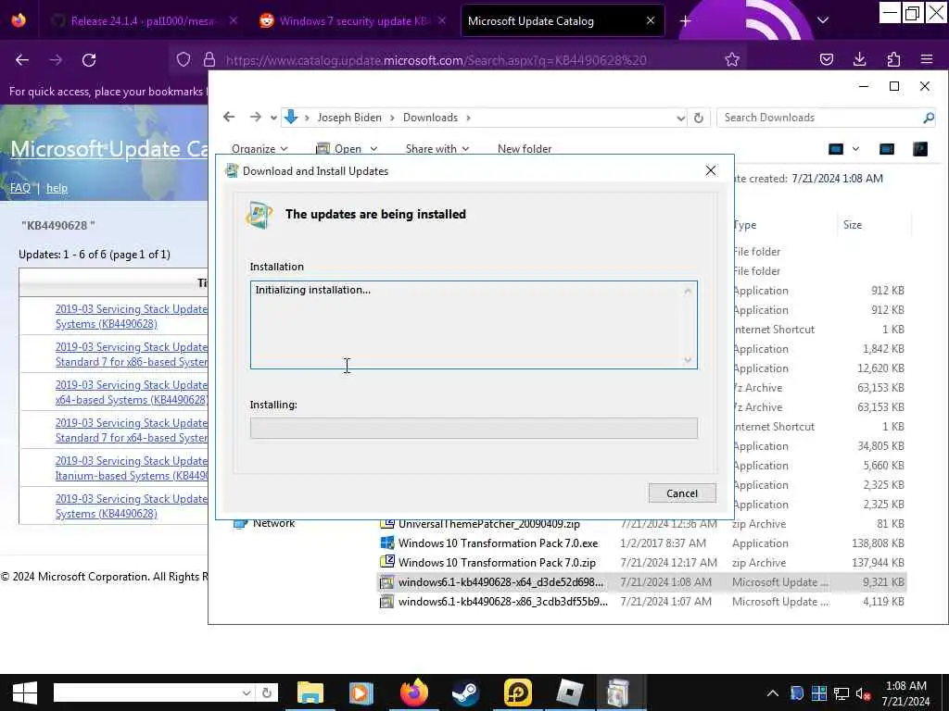Open Standard 7 for x86-based Systems update link
This screenshot has width=949, height=711.
pyautogui.click(x=132, y=355)
